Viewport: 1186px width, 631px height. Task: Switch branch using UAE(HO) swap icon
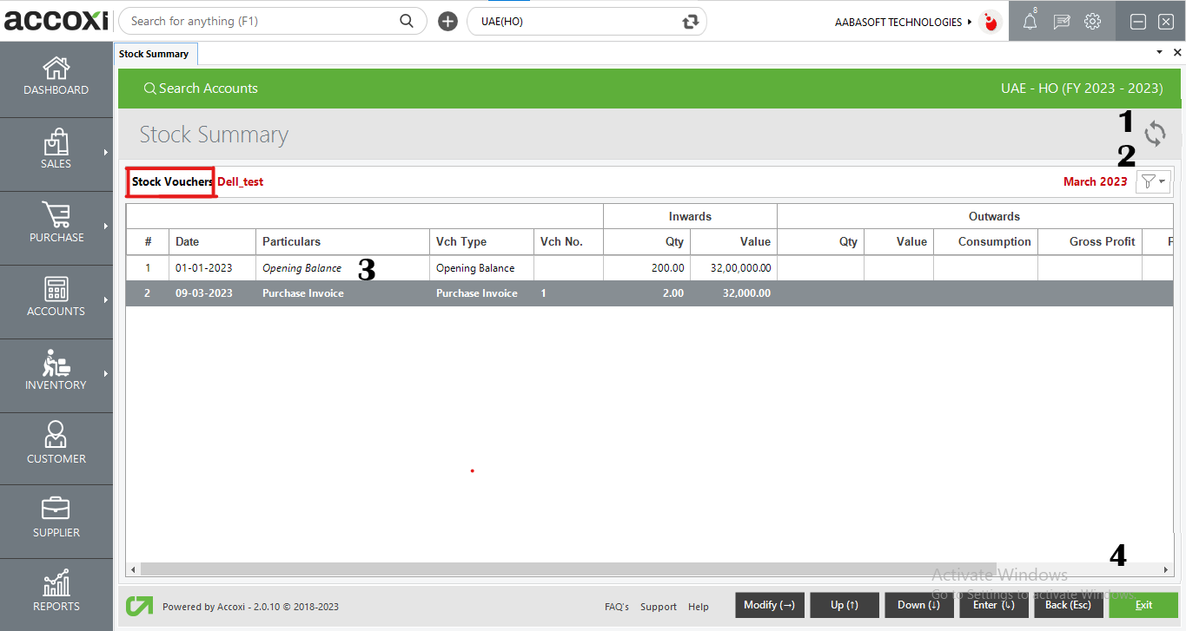(691, 22)
